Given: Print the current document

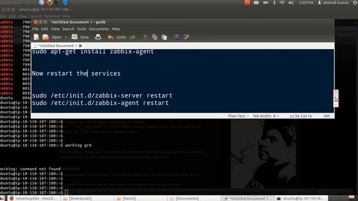Looking at the screenshot, I should pyautogui.click(x=98, y=37).
